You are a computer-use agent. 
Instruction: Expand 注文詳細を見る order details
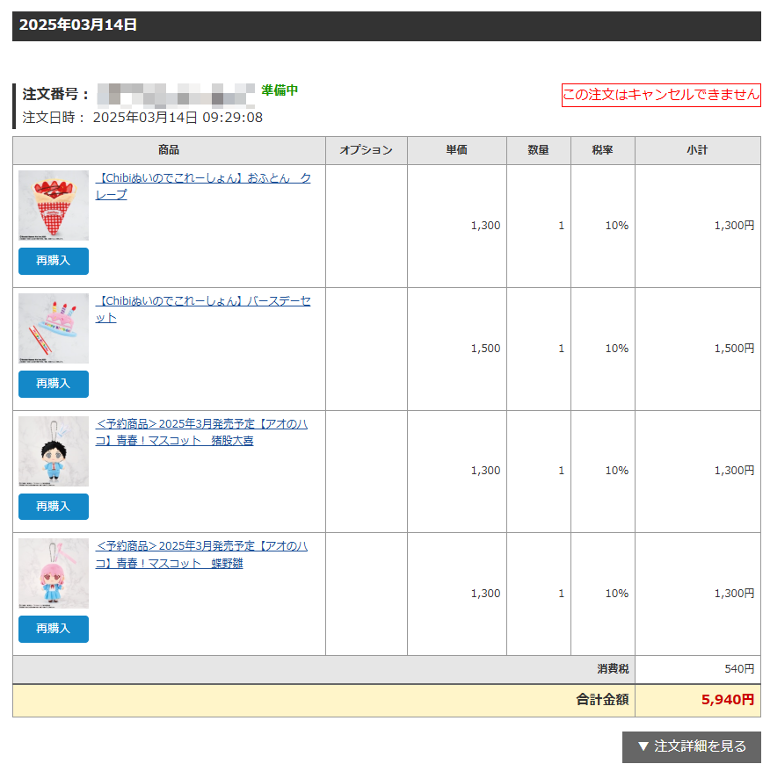pos(692,746)
